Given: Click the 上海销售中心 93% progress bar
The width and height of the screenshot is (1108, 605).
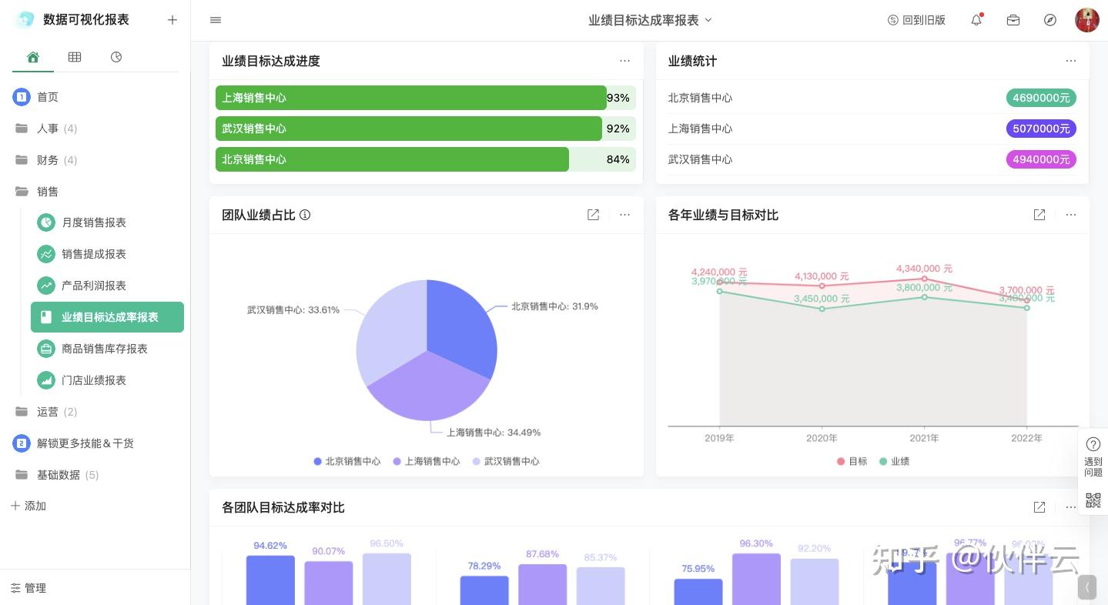Looking at the screenshot, I should pos(426,98).
